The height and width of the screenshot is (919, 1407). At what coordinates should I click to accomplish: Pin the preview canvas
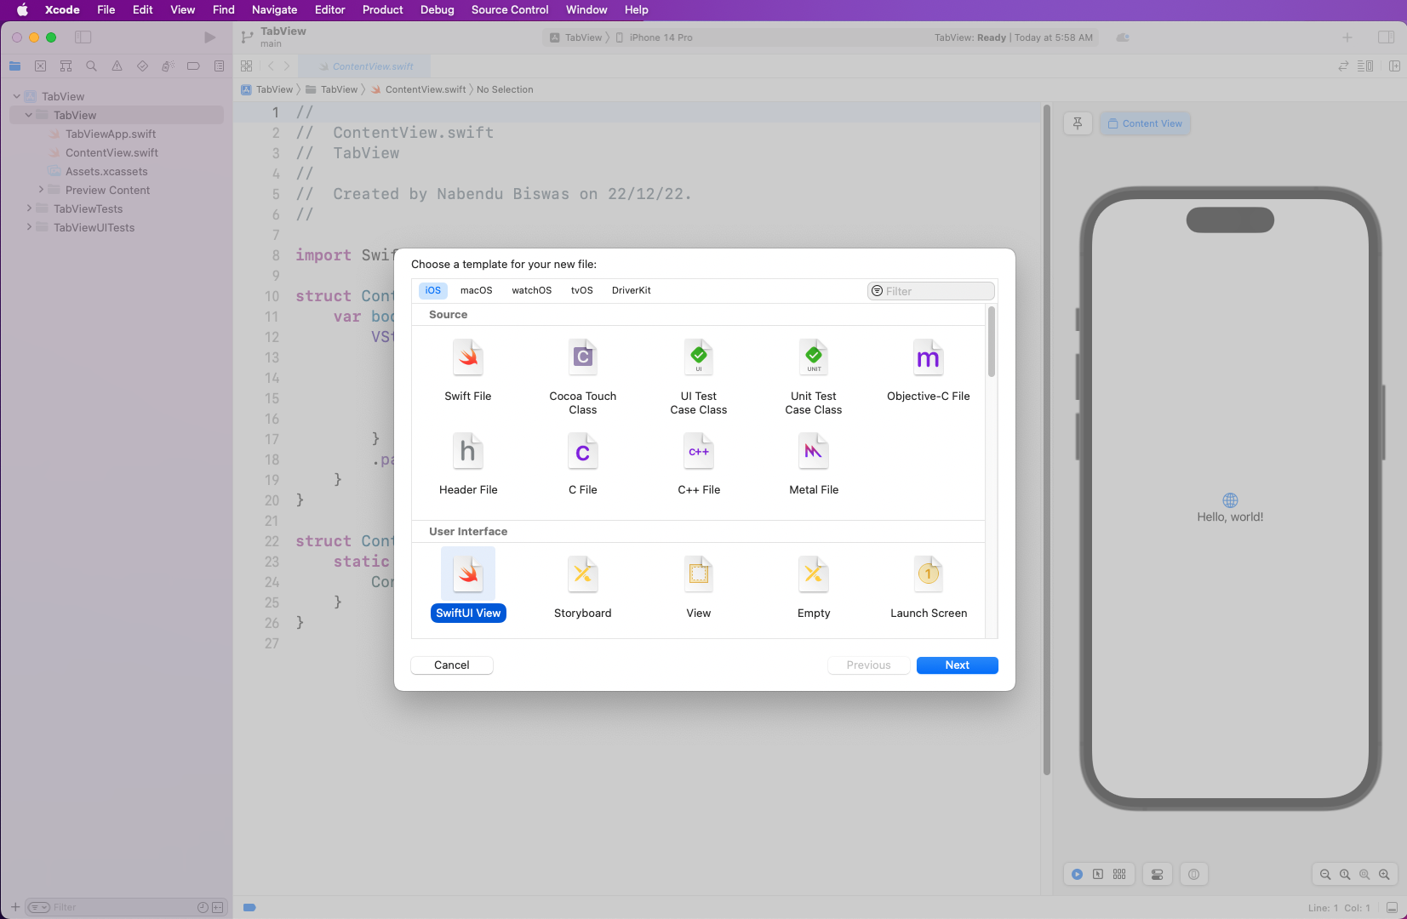click(1078, 123)
